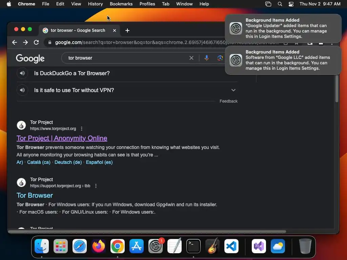Open Trash from the Dock

[305, 246]
